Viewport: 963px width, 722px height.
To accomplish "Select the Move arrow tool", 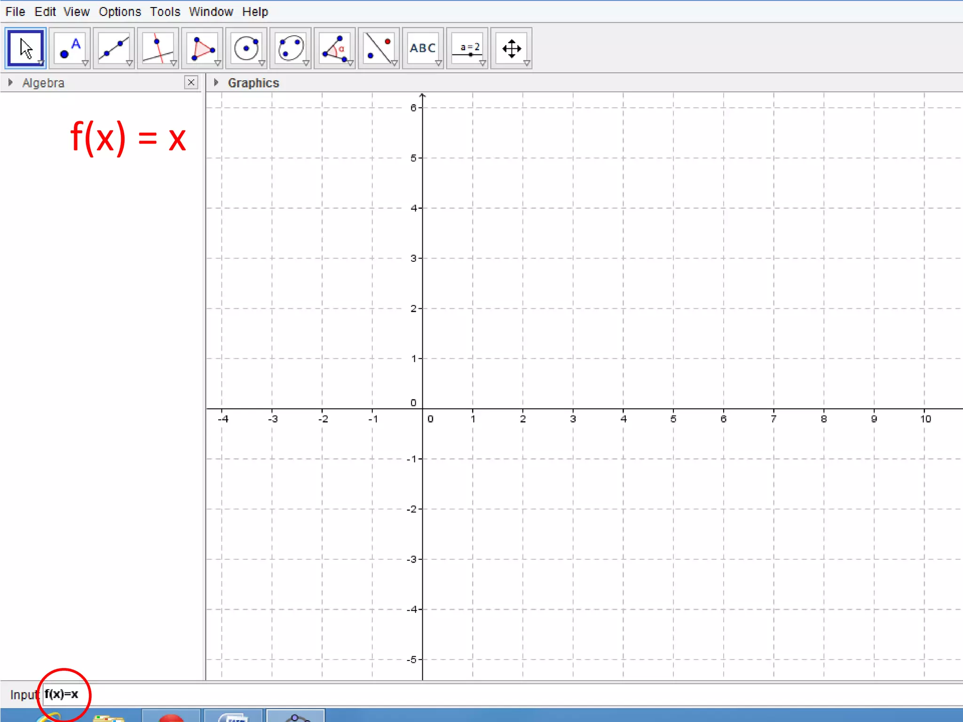I will click(x=25, y=48).
